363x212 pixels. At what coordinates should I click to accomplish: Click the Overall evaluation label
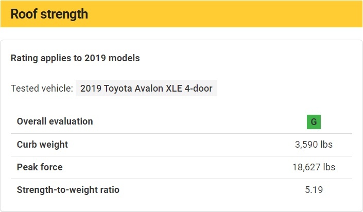[55, 121]
